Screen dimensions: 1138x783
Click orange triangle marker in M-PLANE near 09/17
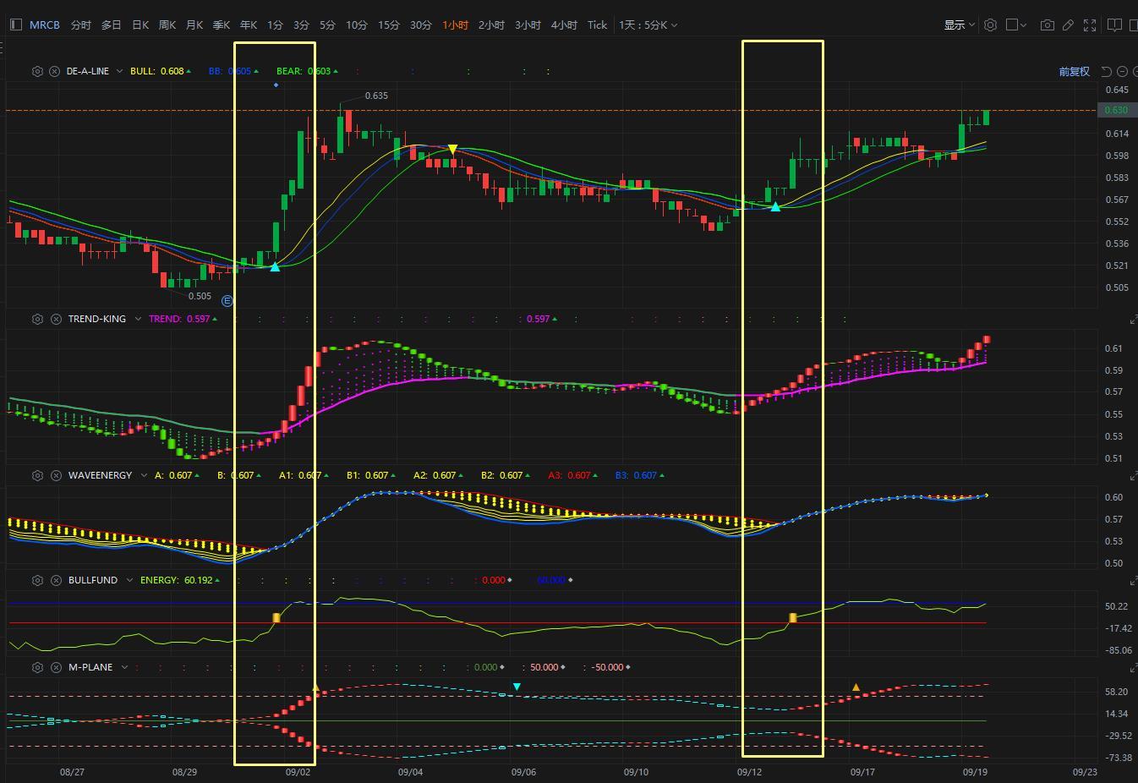click(x=856, y=687)
